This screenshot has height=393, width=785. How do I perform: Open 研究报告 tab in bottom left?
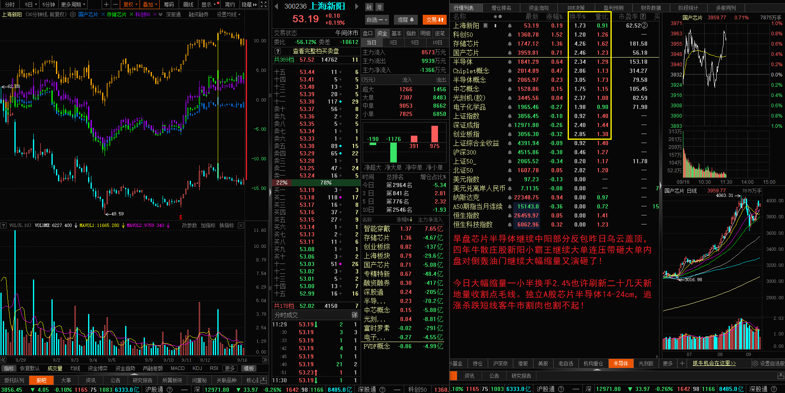142,380
